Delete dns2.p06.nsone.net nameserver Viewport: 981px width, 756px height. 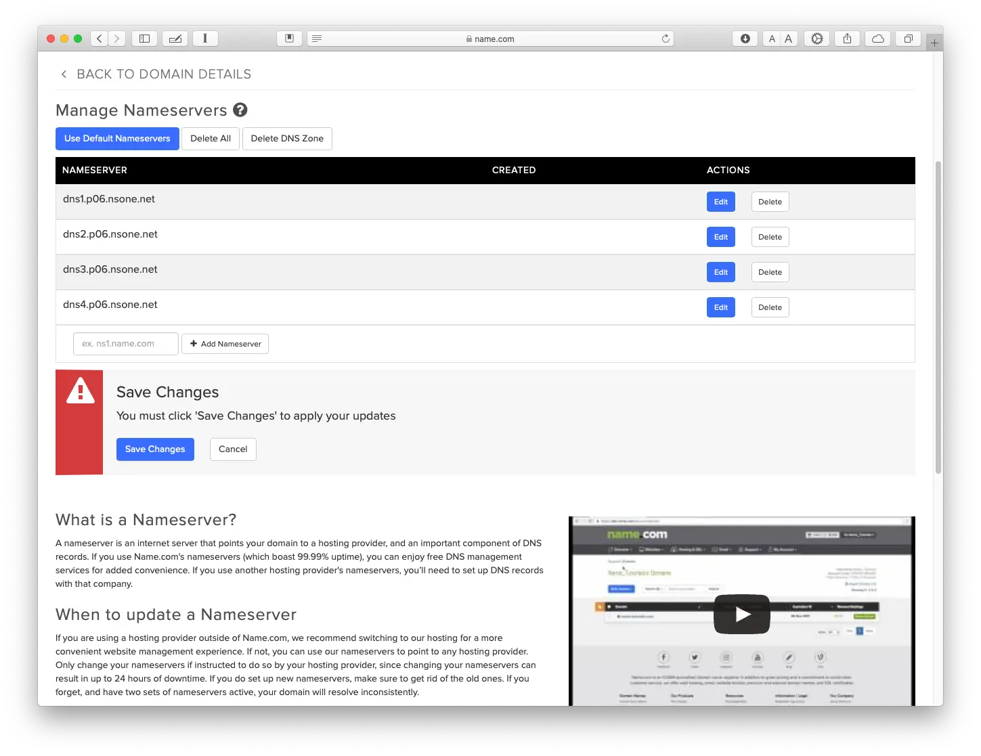(x=770, y=237)
